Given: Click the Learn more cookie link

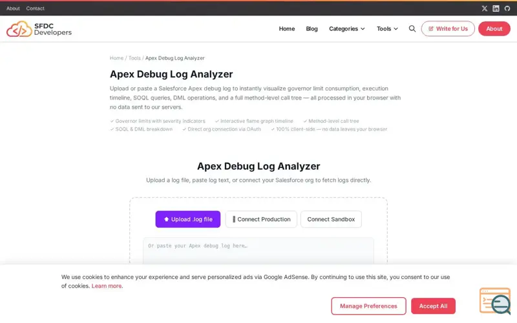Looking at the screenshot, I should (107, 286).
